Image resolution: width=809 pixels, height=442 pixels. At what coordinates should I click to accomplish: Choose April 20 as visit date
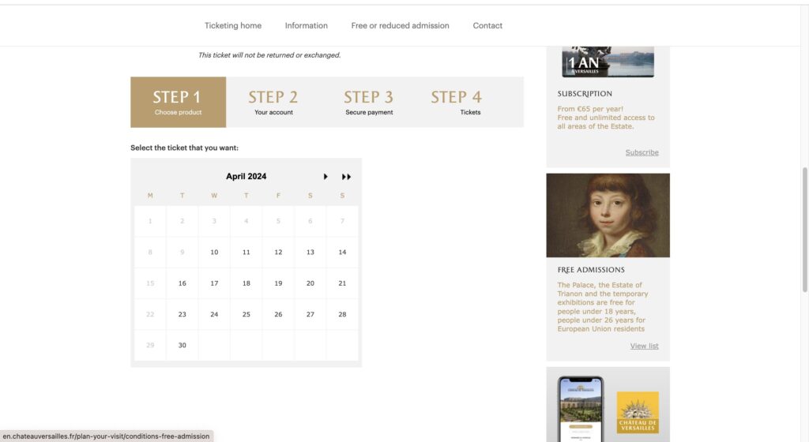310,283
